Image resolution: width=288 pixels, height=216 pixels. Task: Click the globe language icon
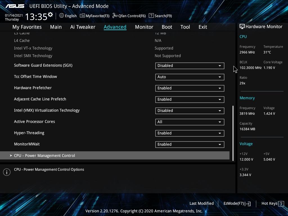point(62,16)
